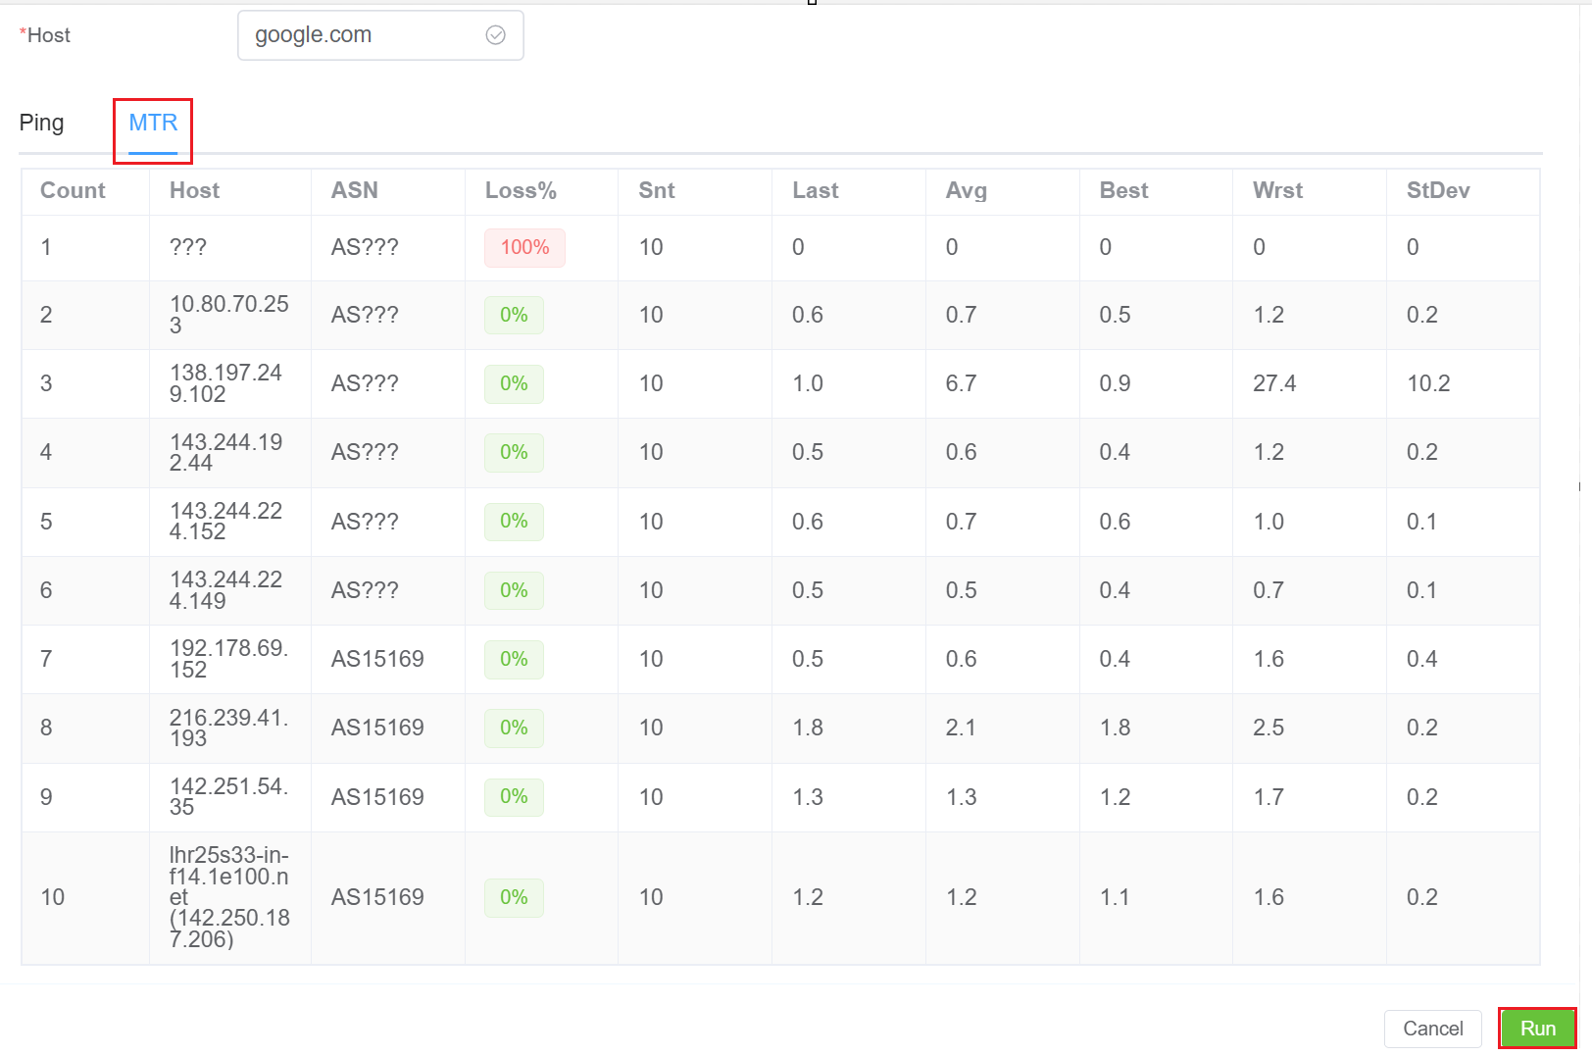Click the checkmark icon in Host field
1592x1056 pixels.
(x=496, y=35)
